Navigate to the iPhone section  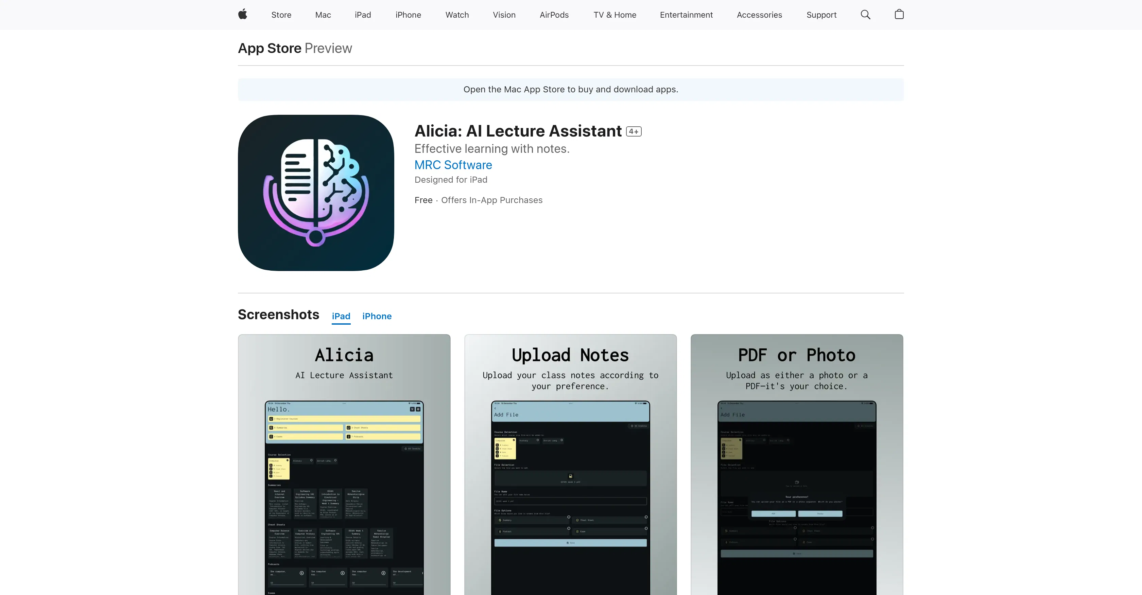click(408, 15)
